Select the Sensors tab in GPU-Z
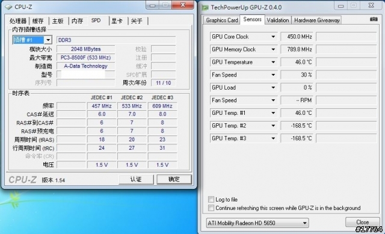 (x=253, y=19)
